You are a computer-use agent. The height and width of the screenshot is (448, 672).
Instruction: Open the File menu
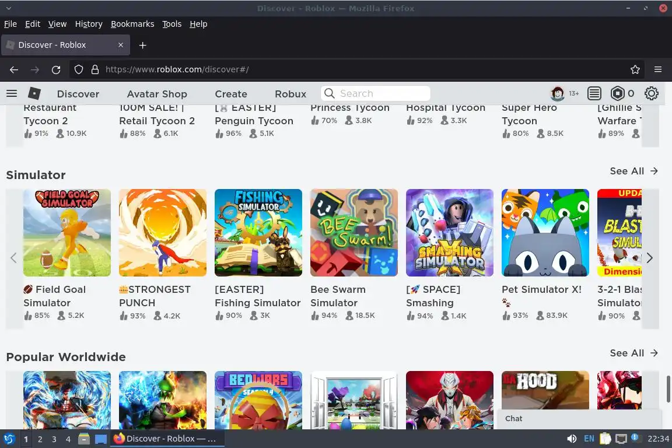pyautogui.click(x=10, y=24)
